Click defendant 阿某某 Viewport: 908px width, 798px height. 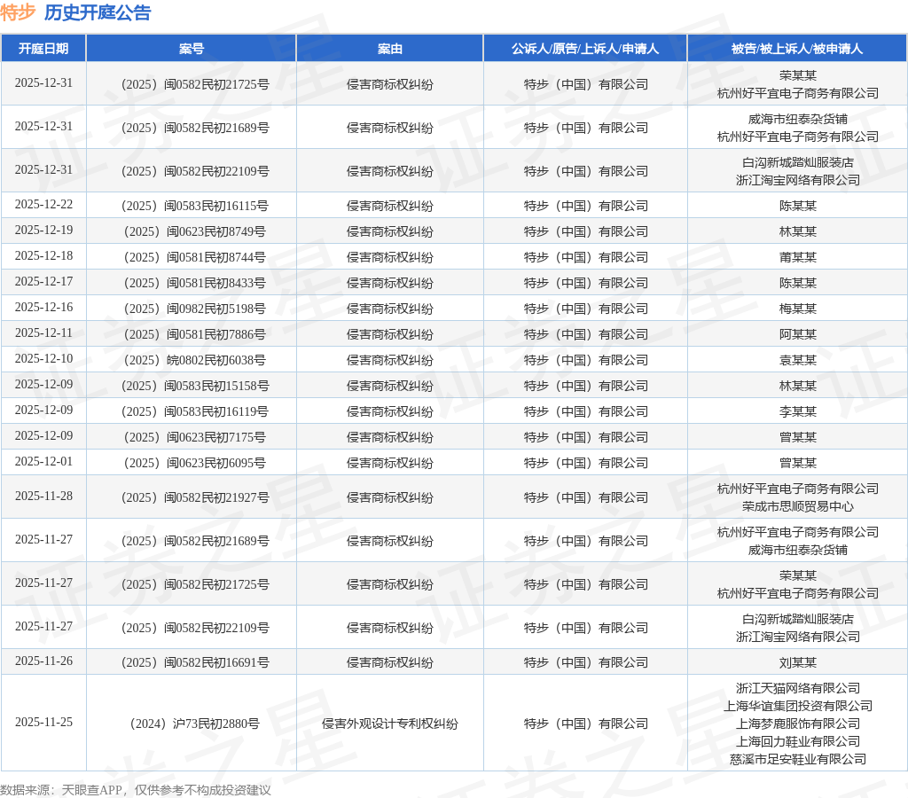tap(797, 333)
